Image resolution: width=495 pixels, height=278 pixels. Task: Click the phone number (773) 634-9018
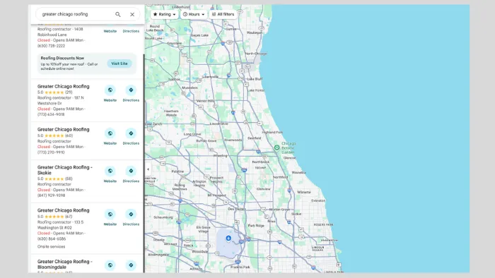pos(51,114)
